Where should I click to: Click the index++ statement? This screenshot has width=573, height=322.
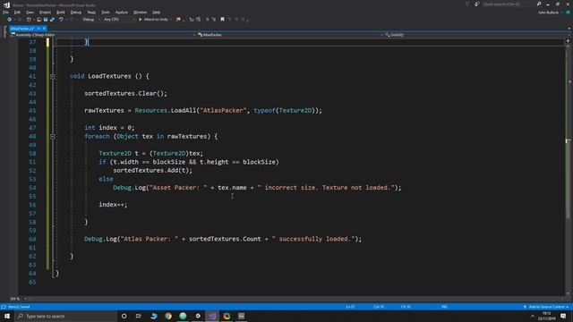113,205
